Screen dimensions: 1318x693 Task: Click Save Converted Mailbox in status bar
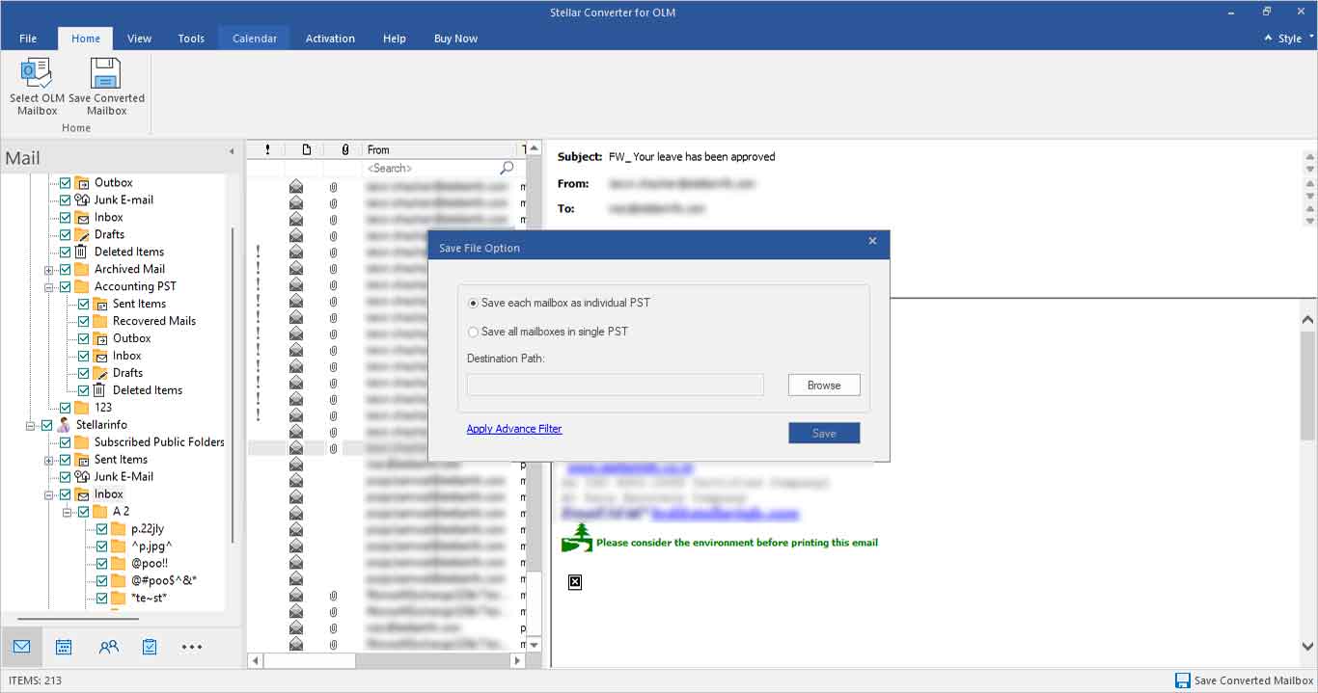pos(1245,680)
